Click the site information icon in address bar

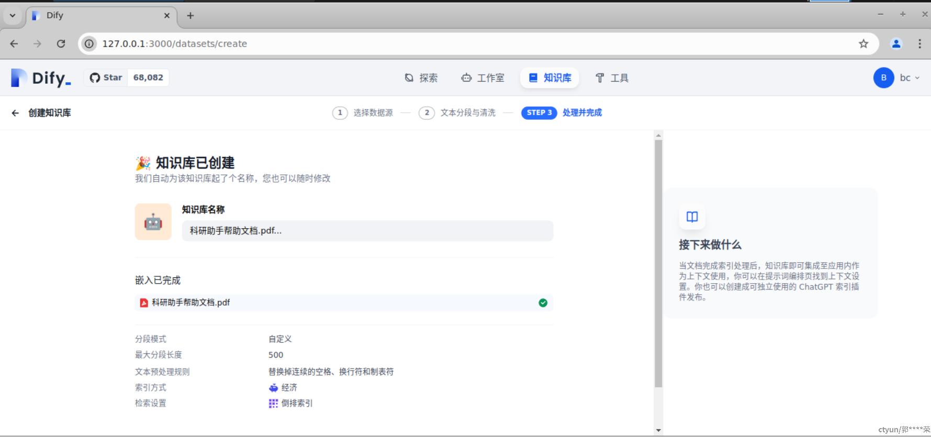89,44
